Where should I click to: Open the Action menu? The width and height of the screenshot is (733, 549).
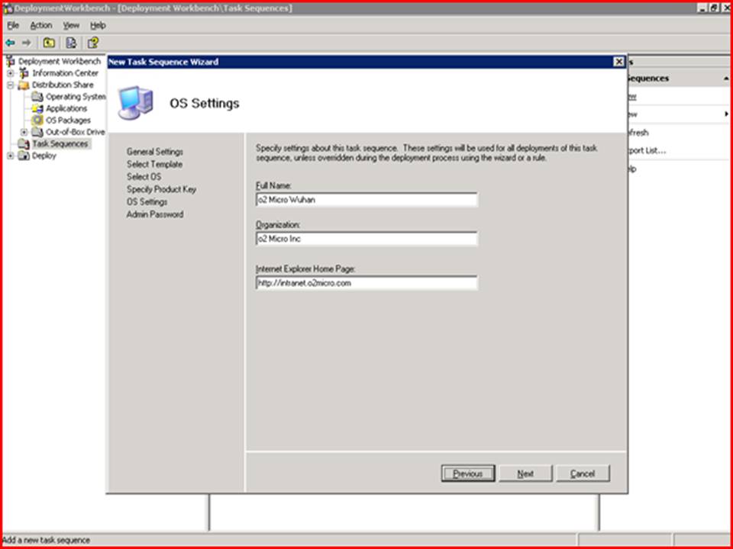(41, 25)
